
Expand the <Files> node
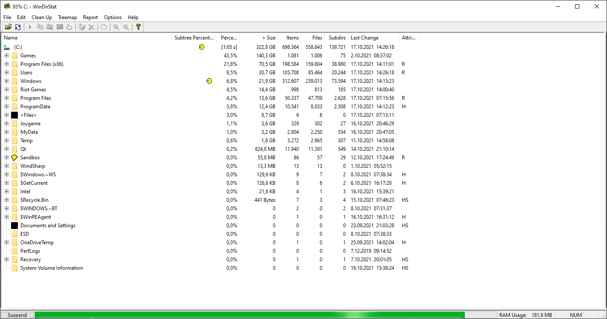(6, 115)
